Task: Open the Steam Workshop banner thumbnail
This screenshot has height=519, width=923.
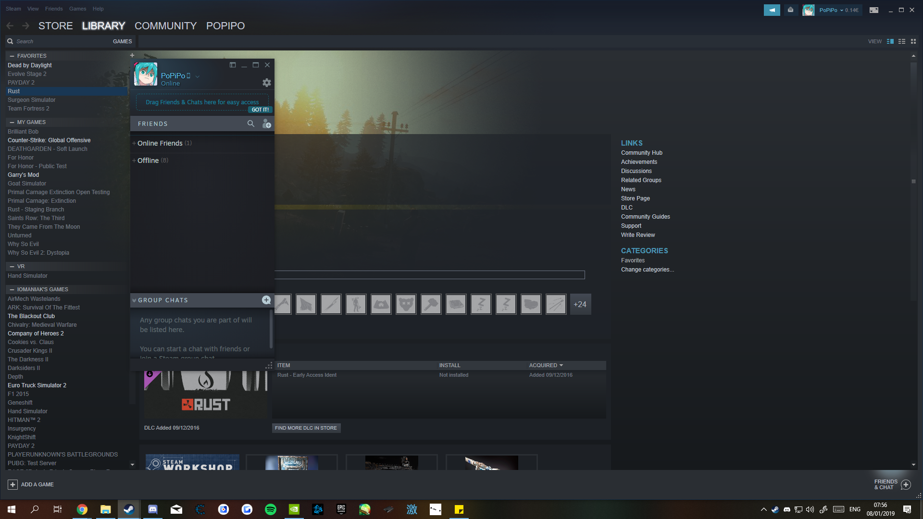Action: [x=192, y=462]
